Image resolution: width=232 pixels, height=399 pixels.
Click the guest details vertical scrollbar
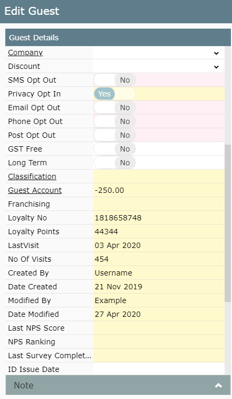coord(228,223)
